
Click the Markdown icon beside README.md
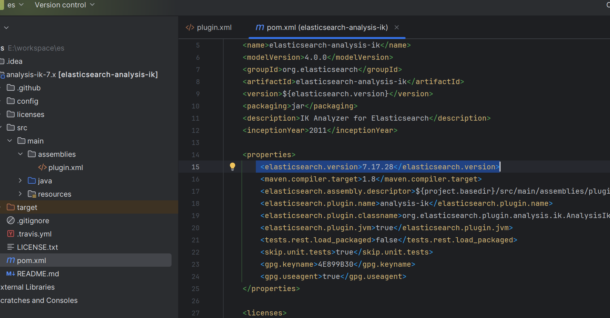pyautogui.click(x=11, y=274)
